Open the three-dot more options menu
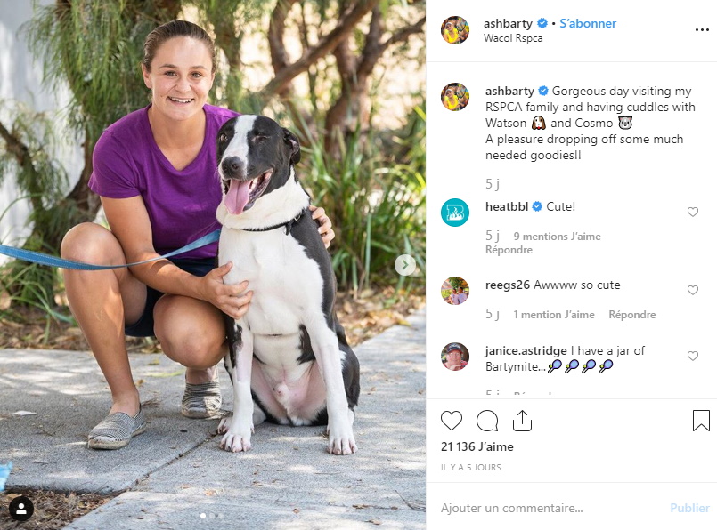This screenshot has width=717, height=530. (x=702, y=29)
